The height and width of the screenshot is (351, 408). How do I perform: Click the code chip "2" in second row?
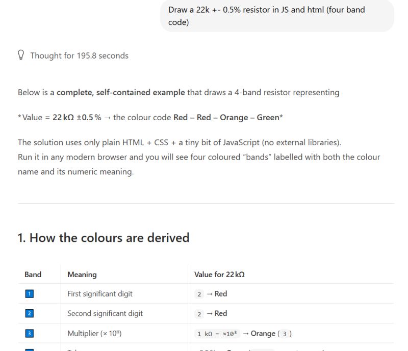(x=199, y=314)
